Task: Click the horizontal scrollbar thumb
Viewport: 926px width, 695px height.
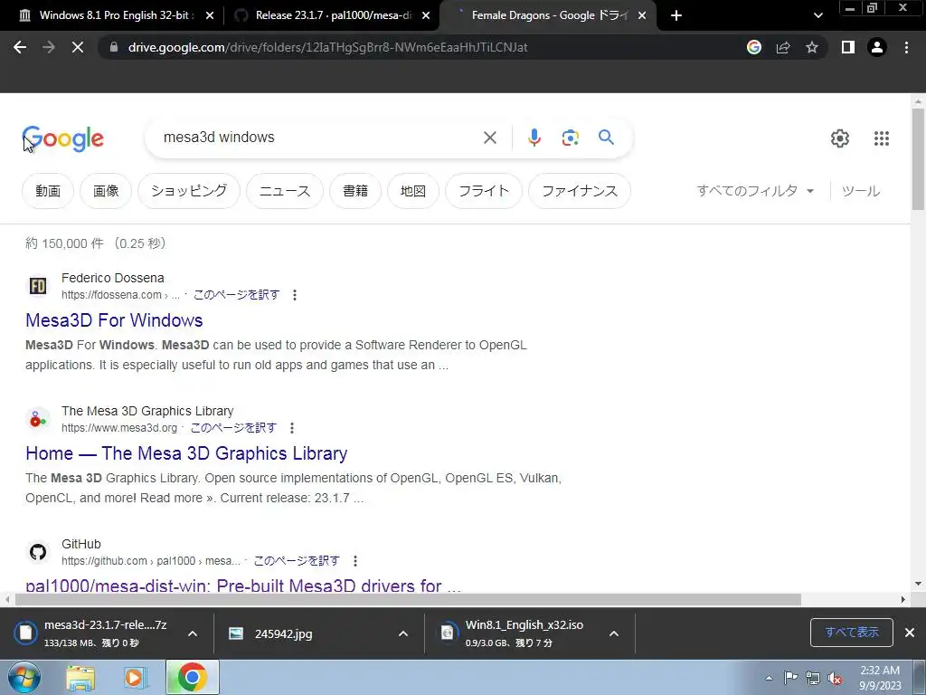Action: point(408,599)
